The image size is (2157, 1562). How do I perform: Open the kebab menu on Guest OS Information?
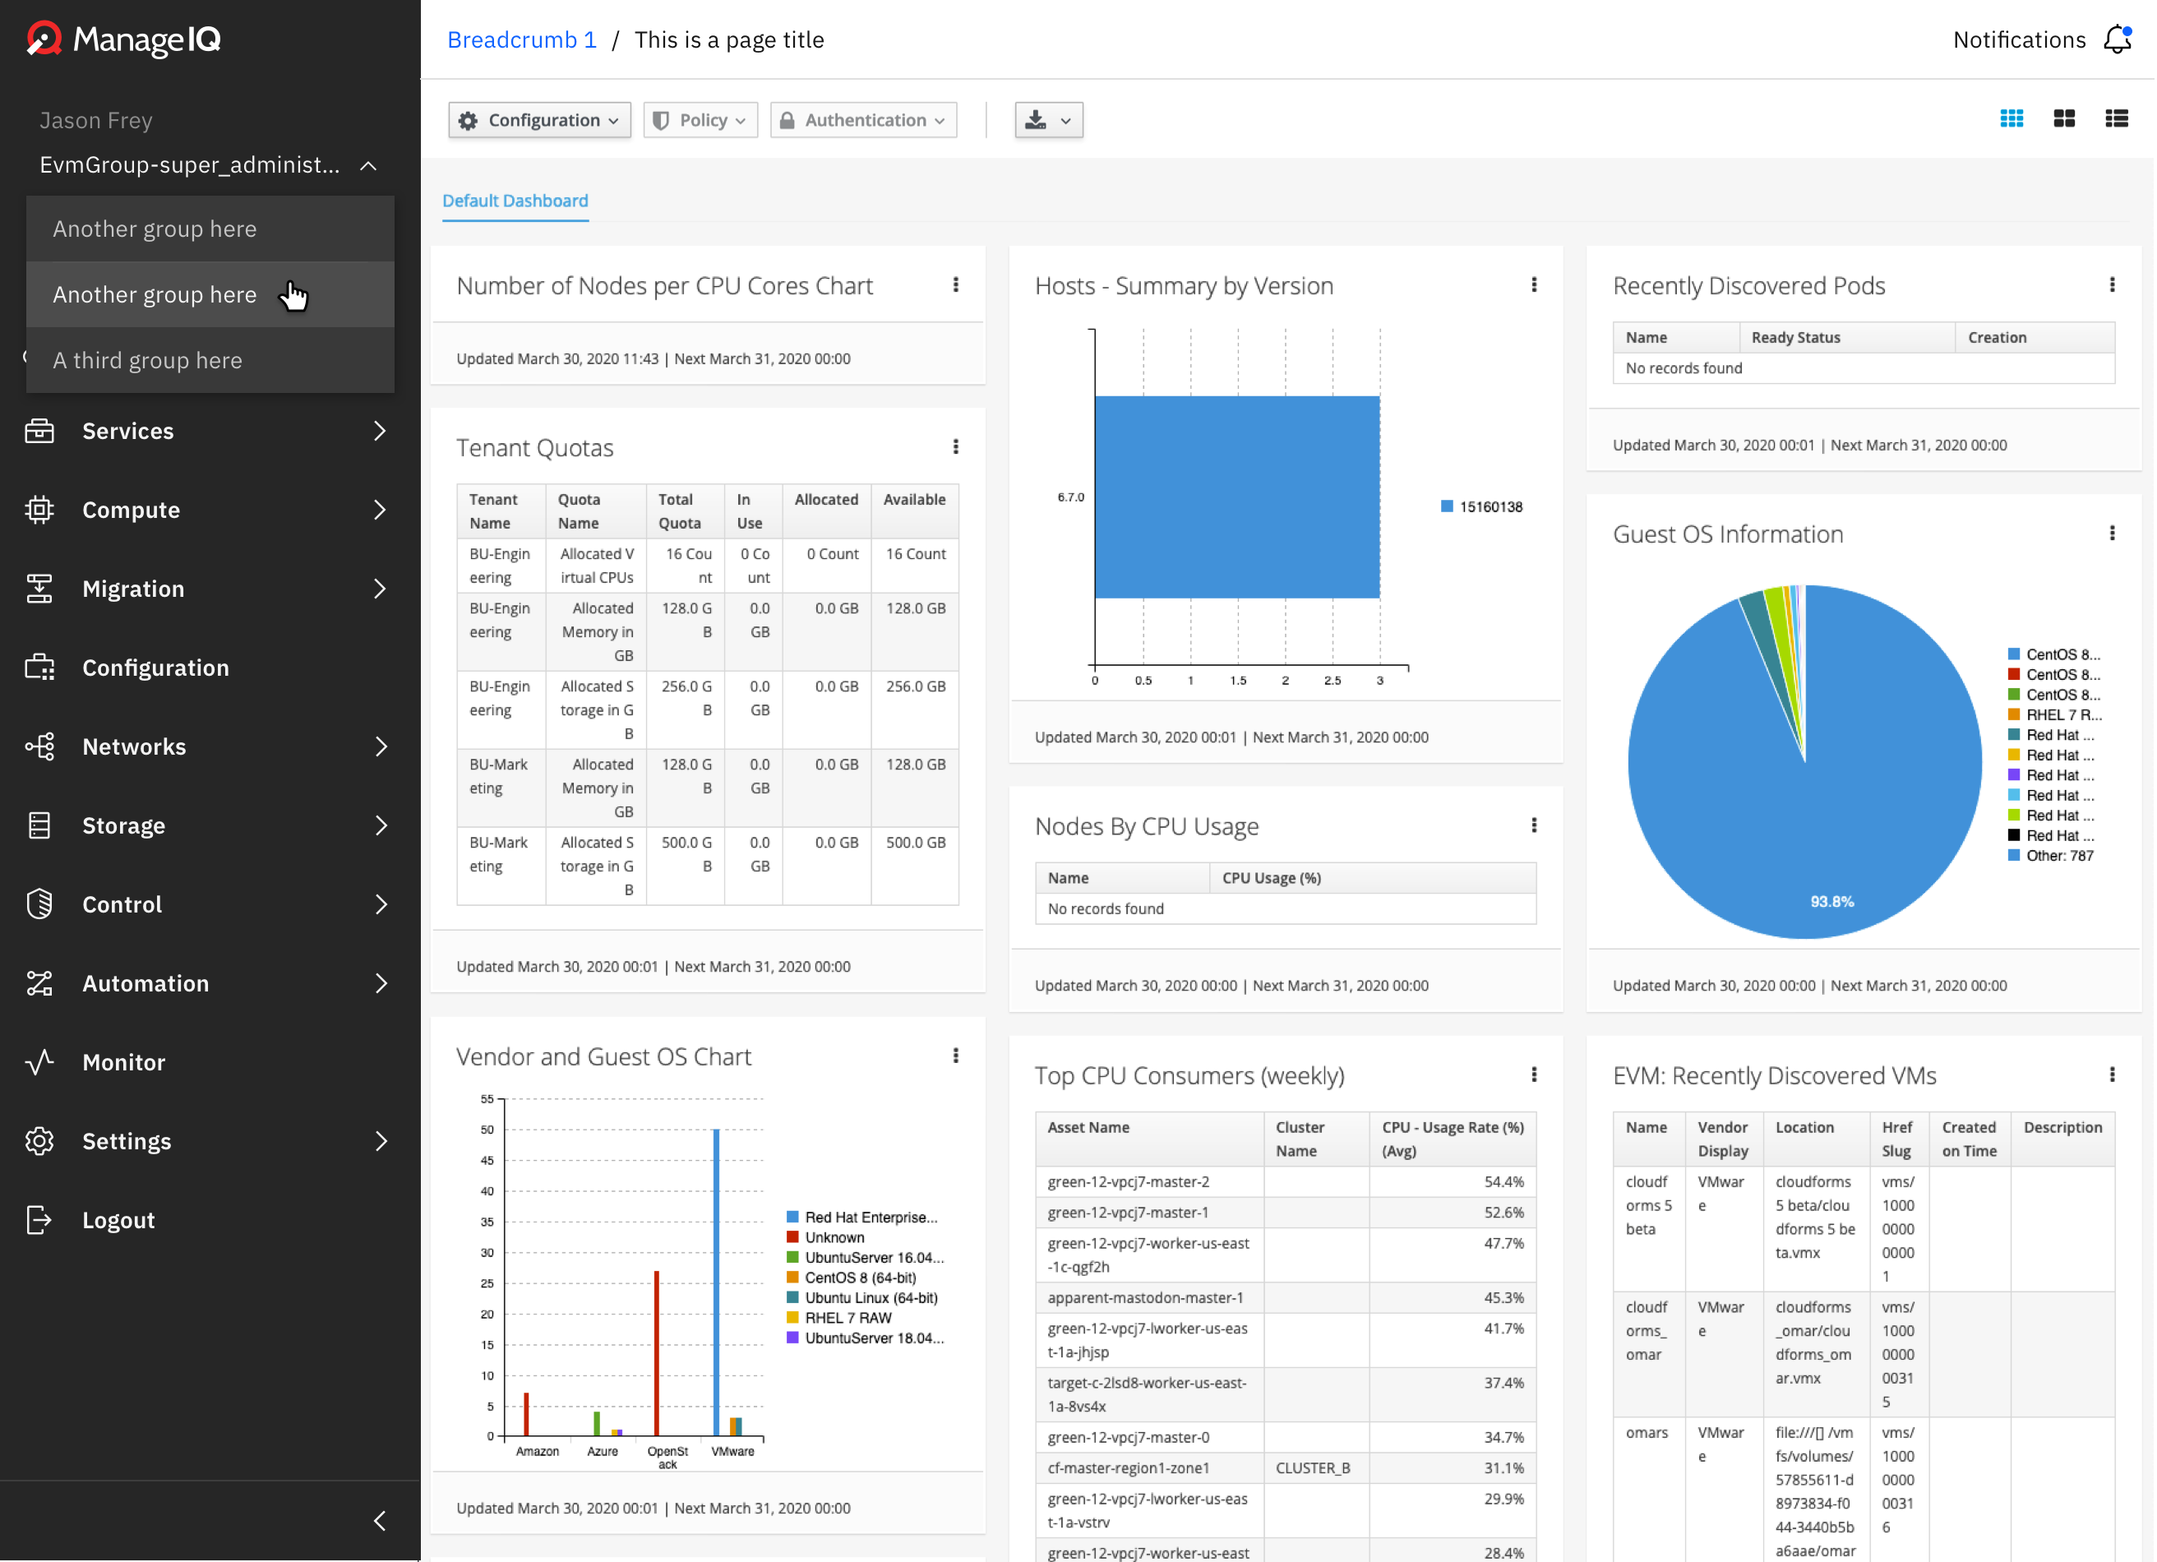pyautogui.click(x=2113, y=533)
